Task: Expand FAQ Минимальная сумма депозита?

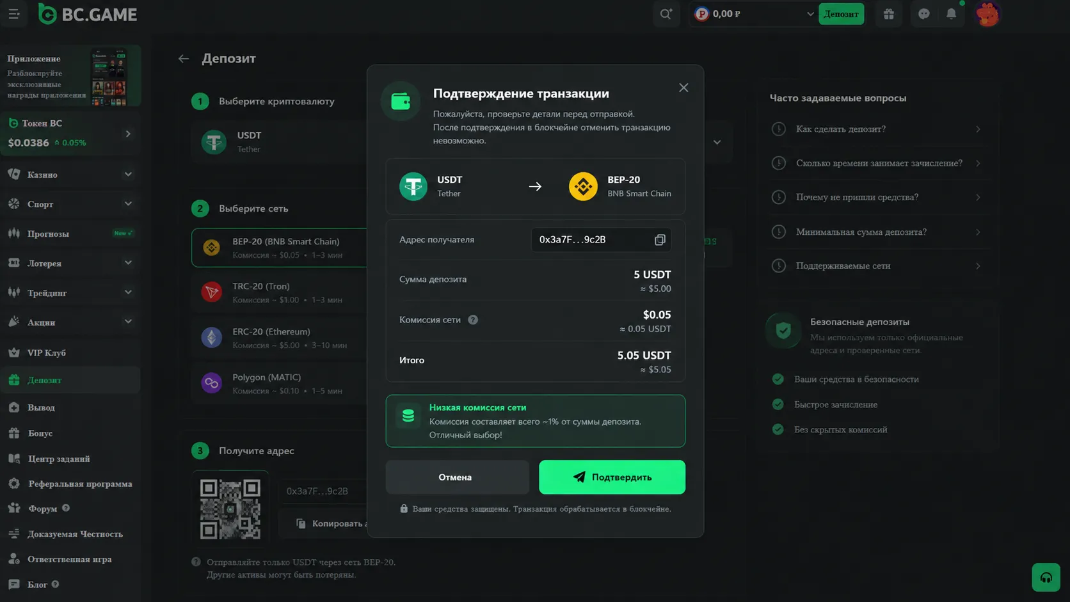Action: tap(877, 232)
